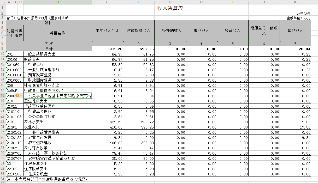Click the title cell 收入决算表
This screenshot has height=183, width=318.
[x=170, y=8]
